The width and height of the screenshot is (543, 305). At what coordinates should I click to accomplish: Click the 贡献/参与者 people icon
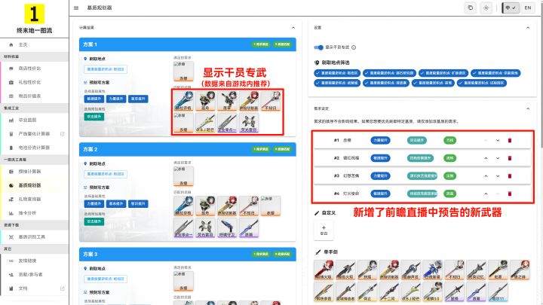coord(11,275)
